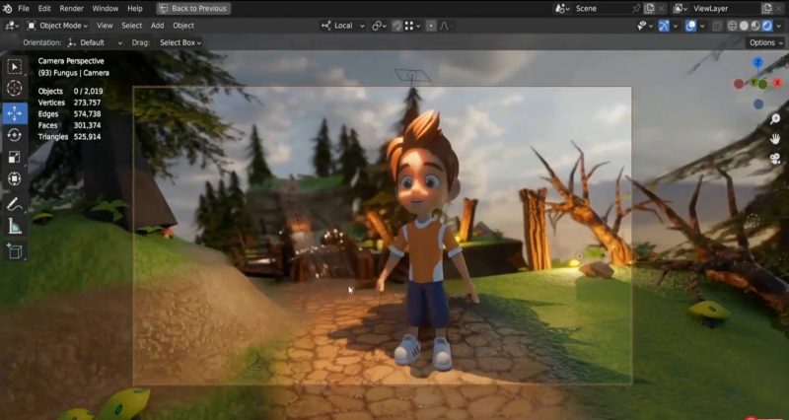Viewport: 789px width, 420px height.
Task: Open the Options dropdown
Action: point(765,42)
